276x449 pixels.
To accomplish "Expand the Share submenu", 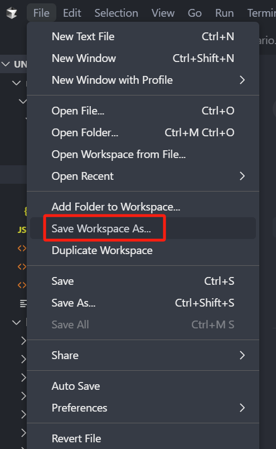I will tap(143, 355).
